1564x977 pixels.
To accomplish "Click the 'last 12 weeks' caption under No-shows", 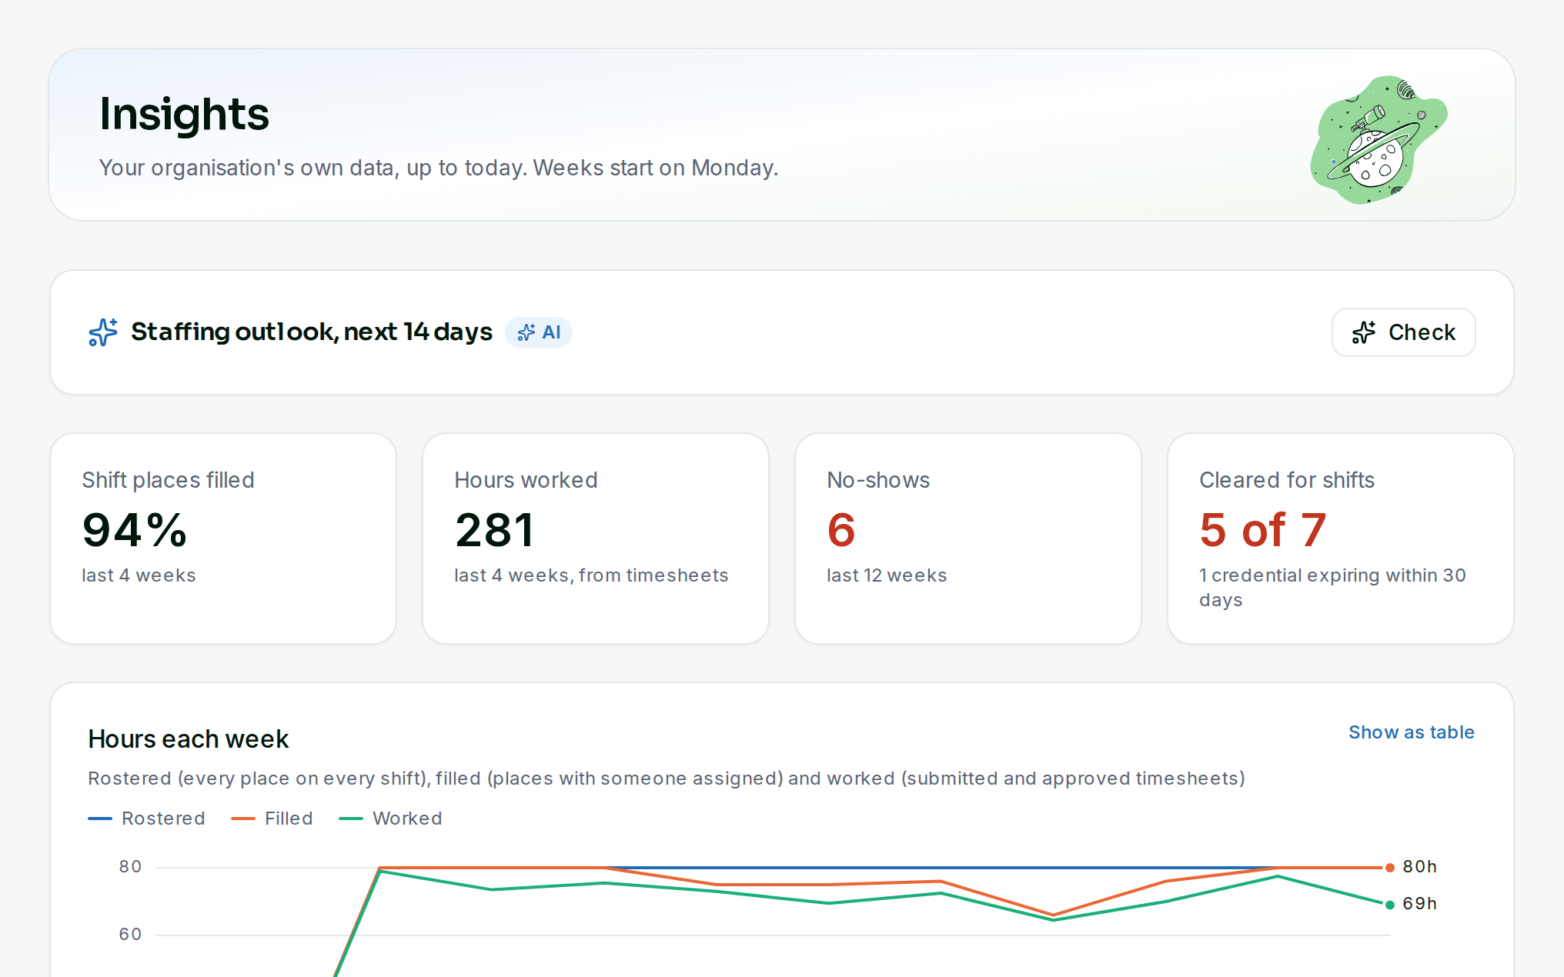I will (887, 575).
